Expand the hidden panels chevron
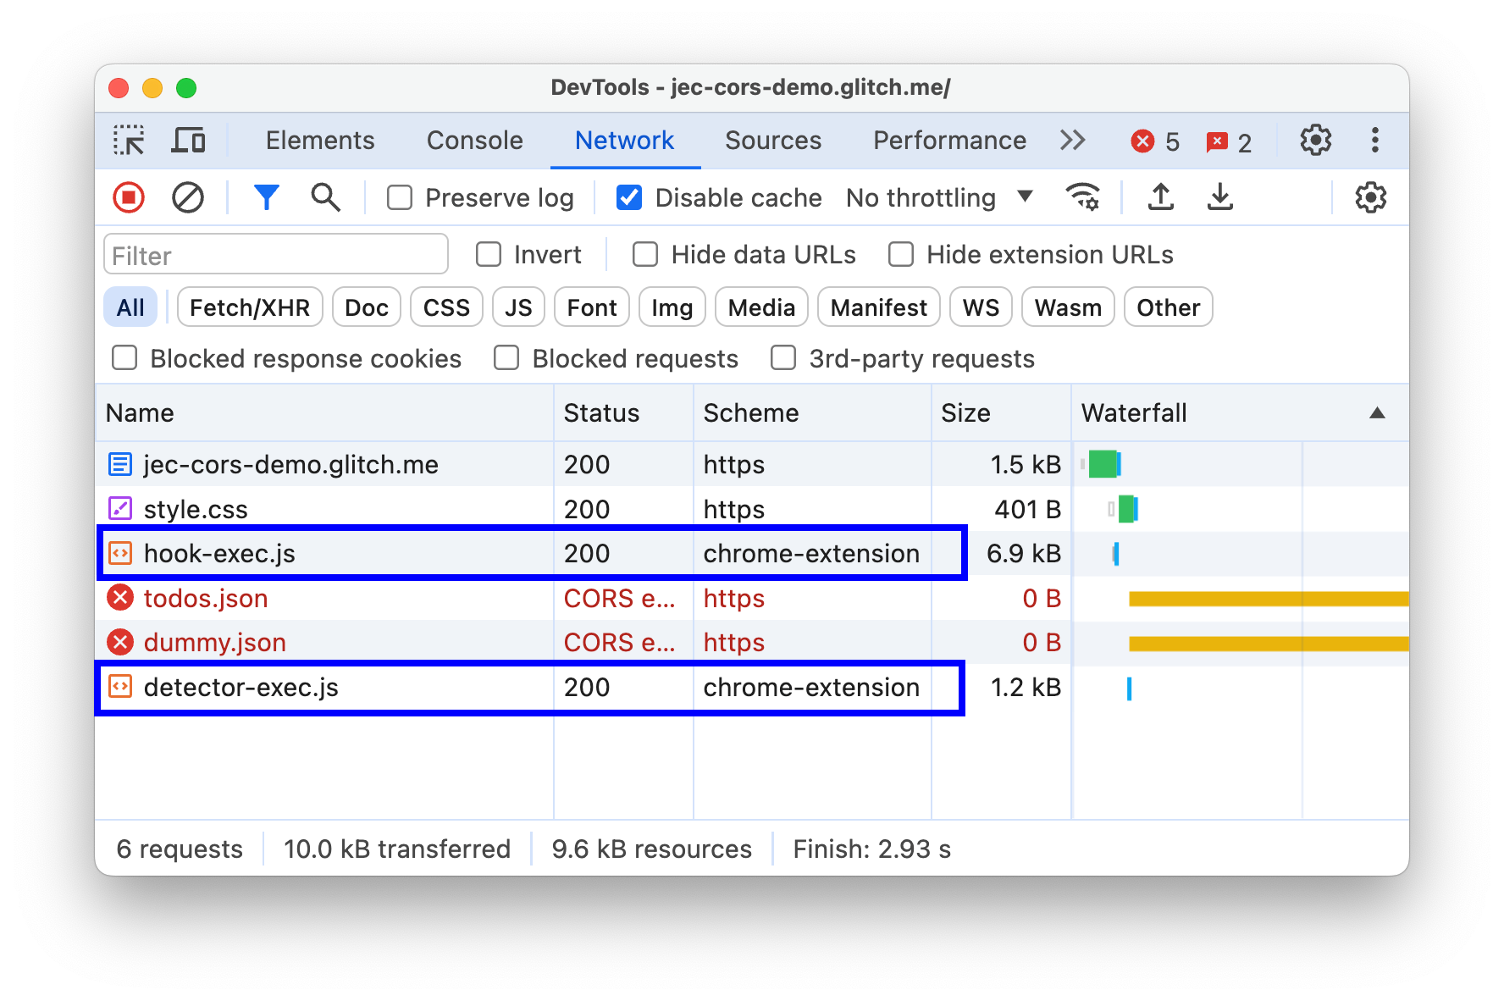The height and width of the screenshot is (1001, 1504). click(x=1072, y=140)
